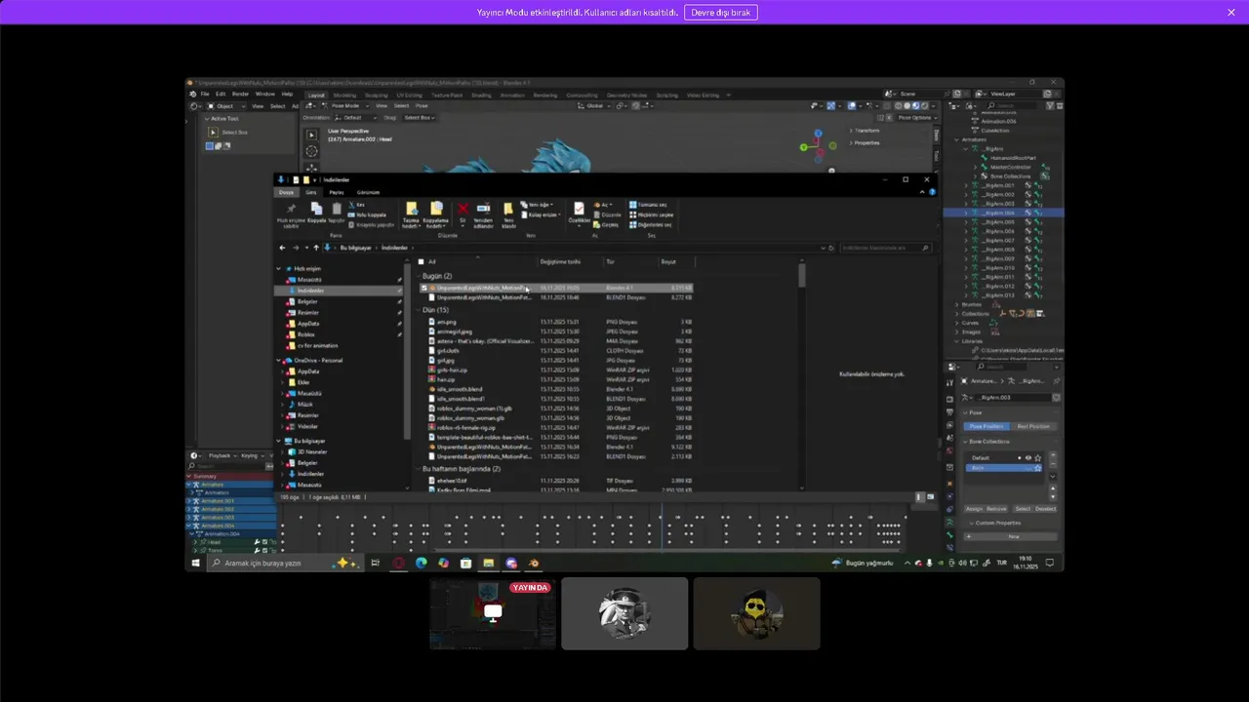Click the green Y axis gizmo ball
This screenshot has width=1249, height=702.
coord(804,147)
